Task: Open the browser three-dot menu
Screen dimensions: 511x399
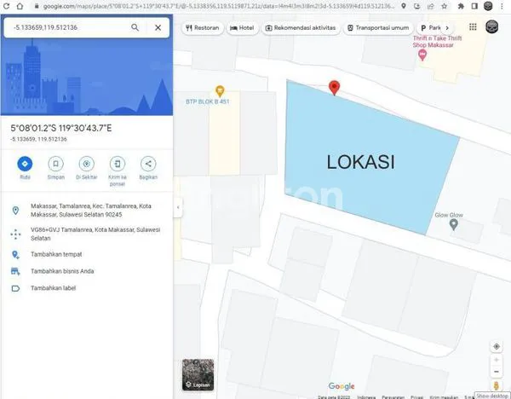Action: (502, 6)
